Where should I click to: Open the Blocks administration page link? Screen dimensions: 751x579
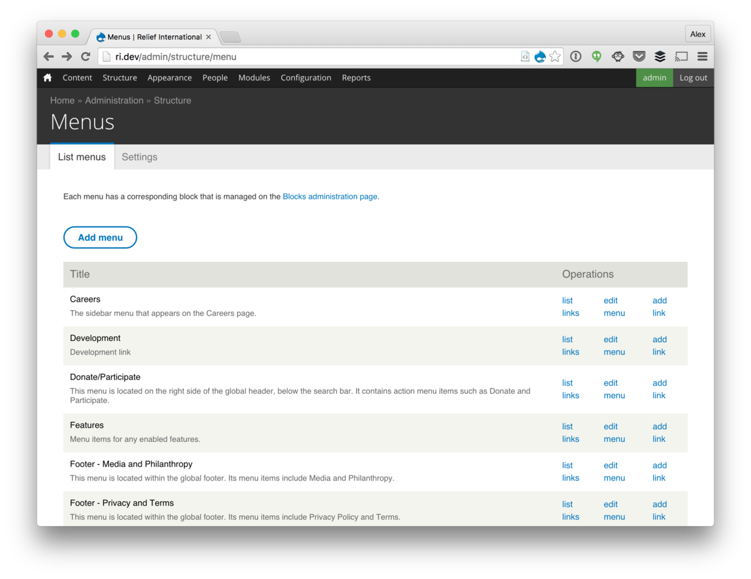pos(330,196)
